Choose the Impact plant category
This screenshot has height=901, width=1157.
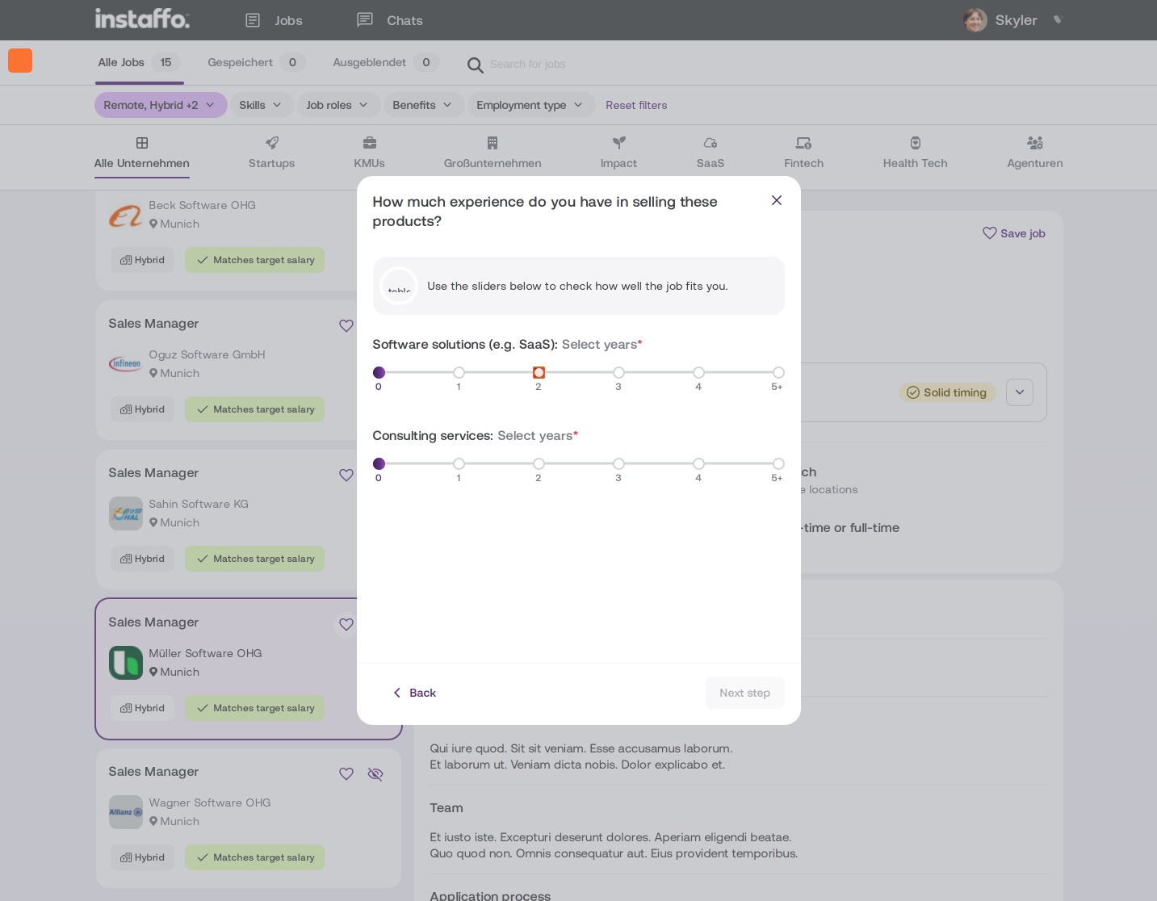pyautogui.click(x=619, y=143)
